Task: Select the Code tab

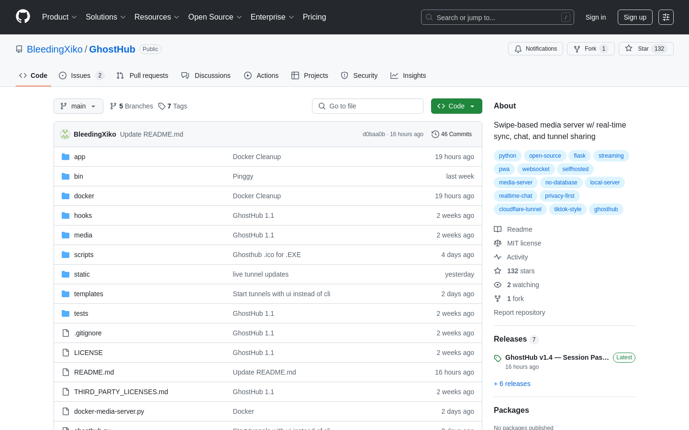Action: (33, 75)
